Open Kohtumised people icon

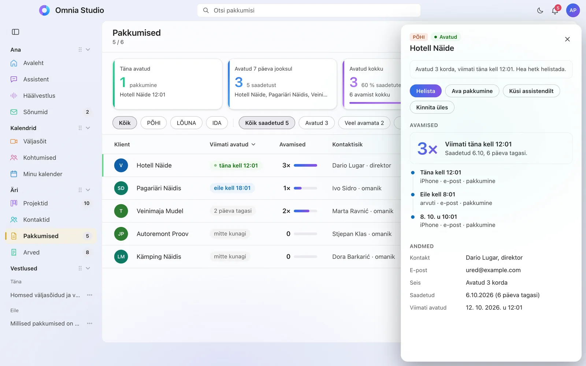(x=14, y=158)
